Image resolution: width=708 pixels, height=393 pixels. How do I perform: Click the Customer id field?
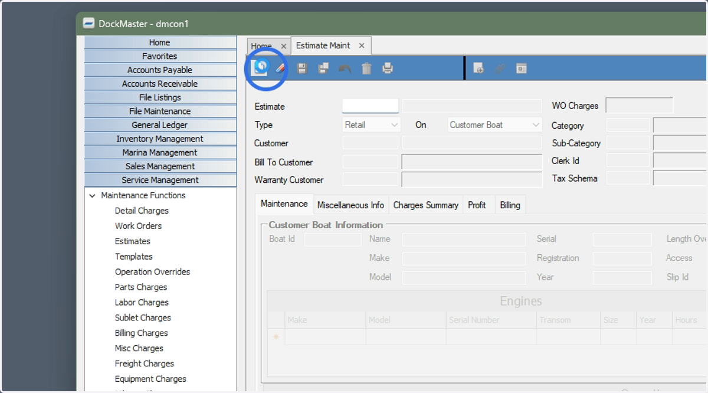[x=371, y=143]
